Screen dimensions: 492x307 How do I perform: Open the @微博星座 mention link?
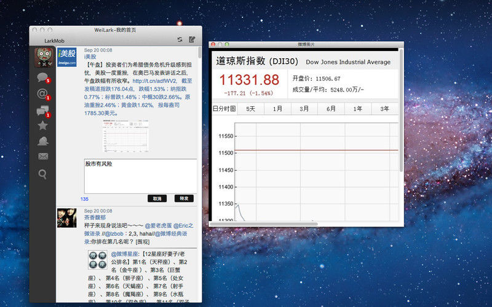125,254
